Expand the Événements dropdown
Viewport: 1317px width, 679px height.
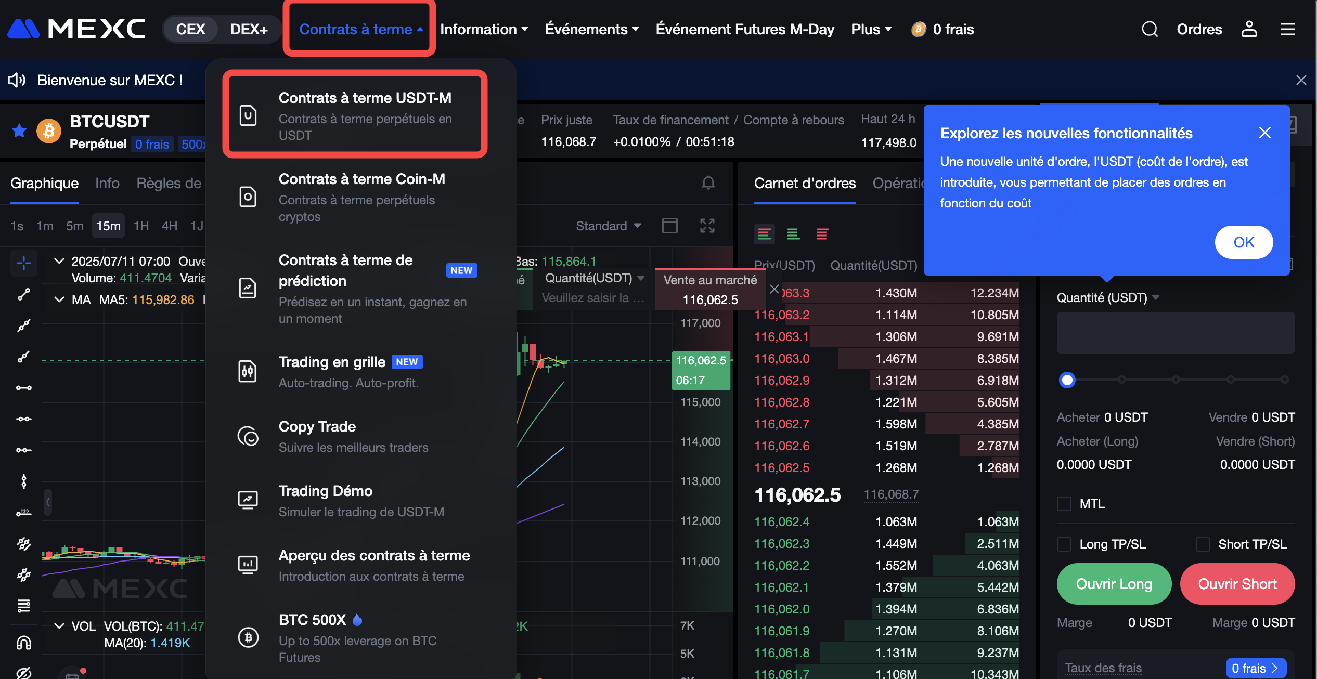tap(591, 29)
